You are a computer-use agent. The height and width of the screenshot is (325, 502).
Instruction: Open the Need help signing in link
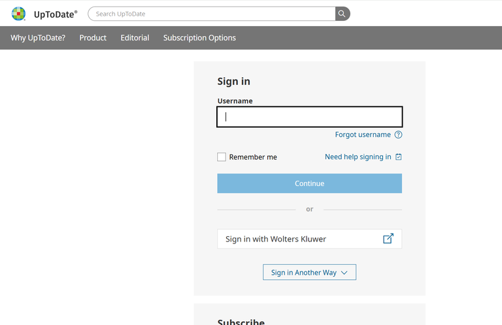coord(358,157)
